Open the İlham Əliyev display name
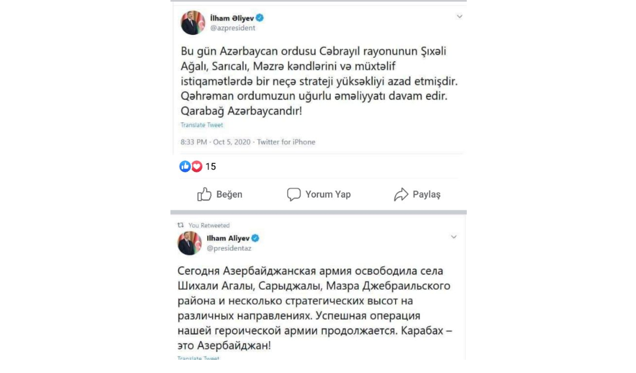This screenshot has height=373, width=636. tap(232, 18)
